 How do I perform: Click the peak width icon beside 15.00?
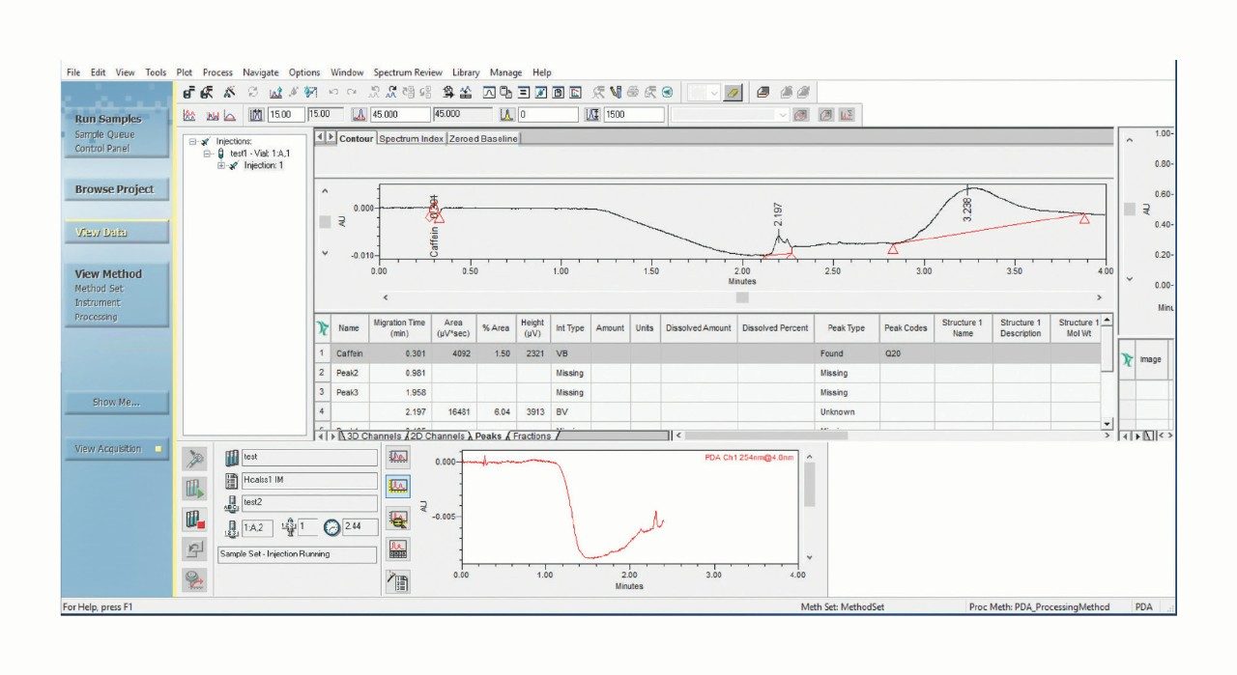tap(256, 114)
